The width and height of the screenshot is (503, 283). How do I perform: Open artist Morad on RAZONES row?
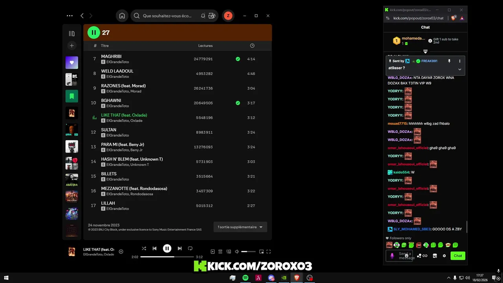coord(136,91)
